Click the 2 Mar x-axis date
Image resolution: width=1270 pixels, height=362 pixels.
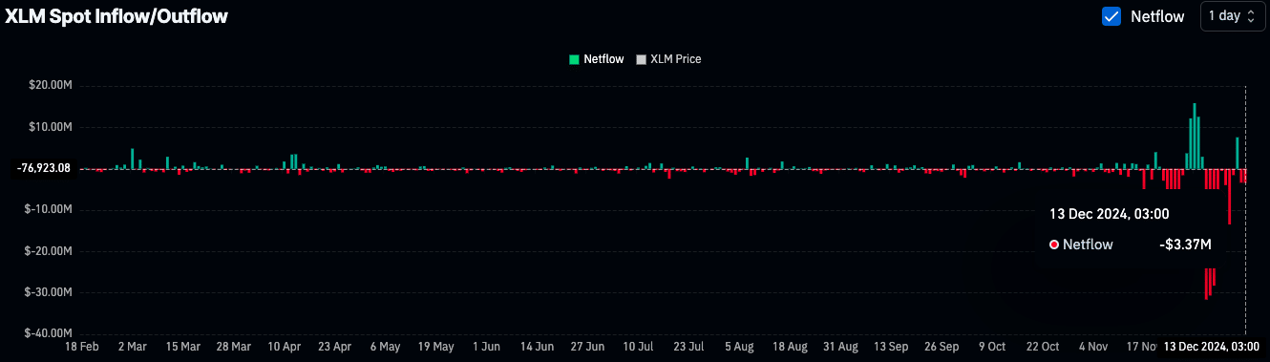coord(132,346)
